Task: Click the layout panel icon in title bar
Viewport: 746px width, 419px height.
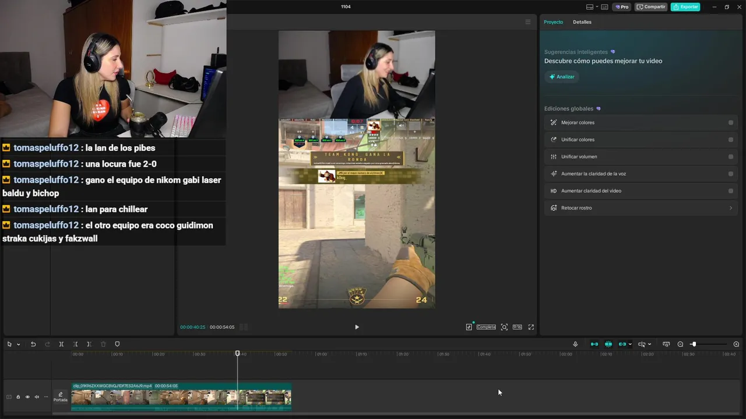Action: [590, 7]
